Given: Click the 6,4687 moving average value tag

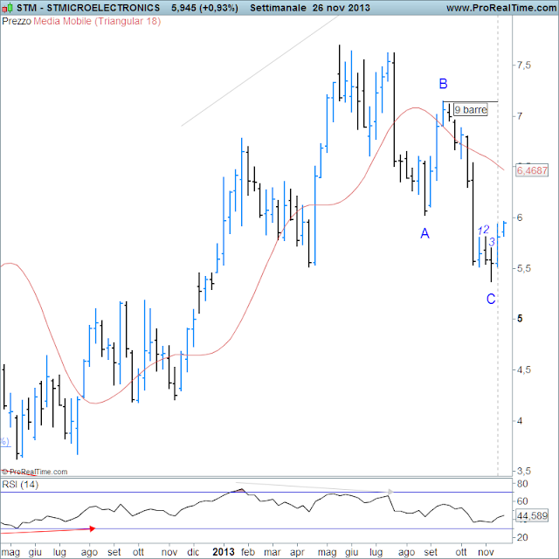Looking at the screenshot, I should coord(532,170).
